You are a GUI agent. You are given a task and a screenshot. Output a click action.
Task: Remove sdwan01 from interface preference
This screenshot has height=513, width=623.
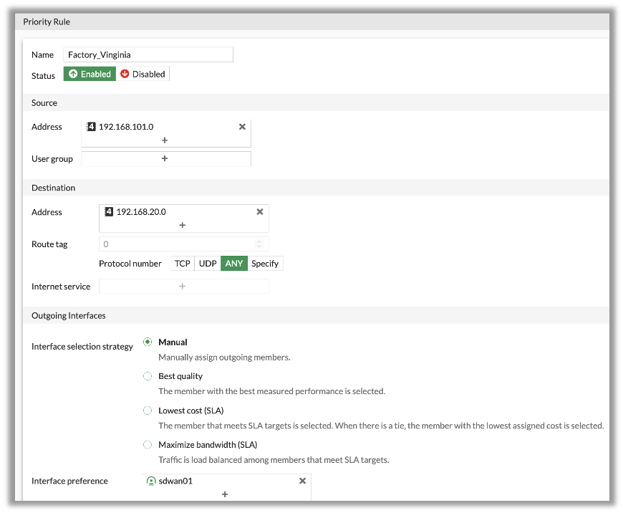tap(302, 481)
